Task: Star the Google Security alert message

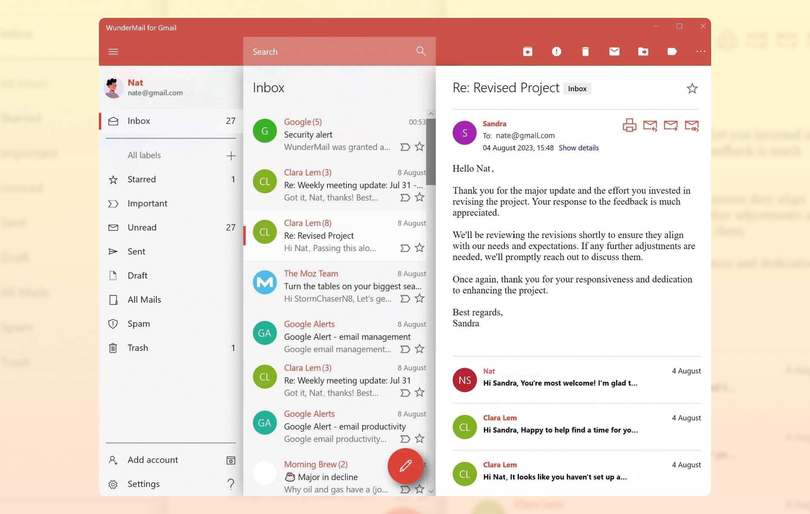Action: (420, 147)
